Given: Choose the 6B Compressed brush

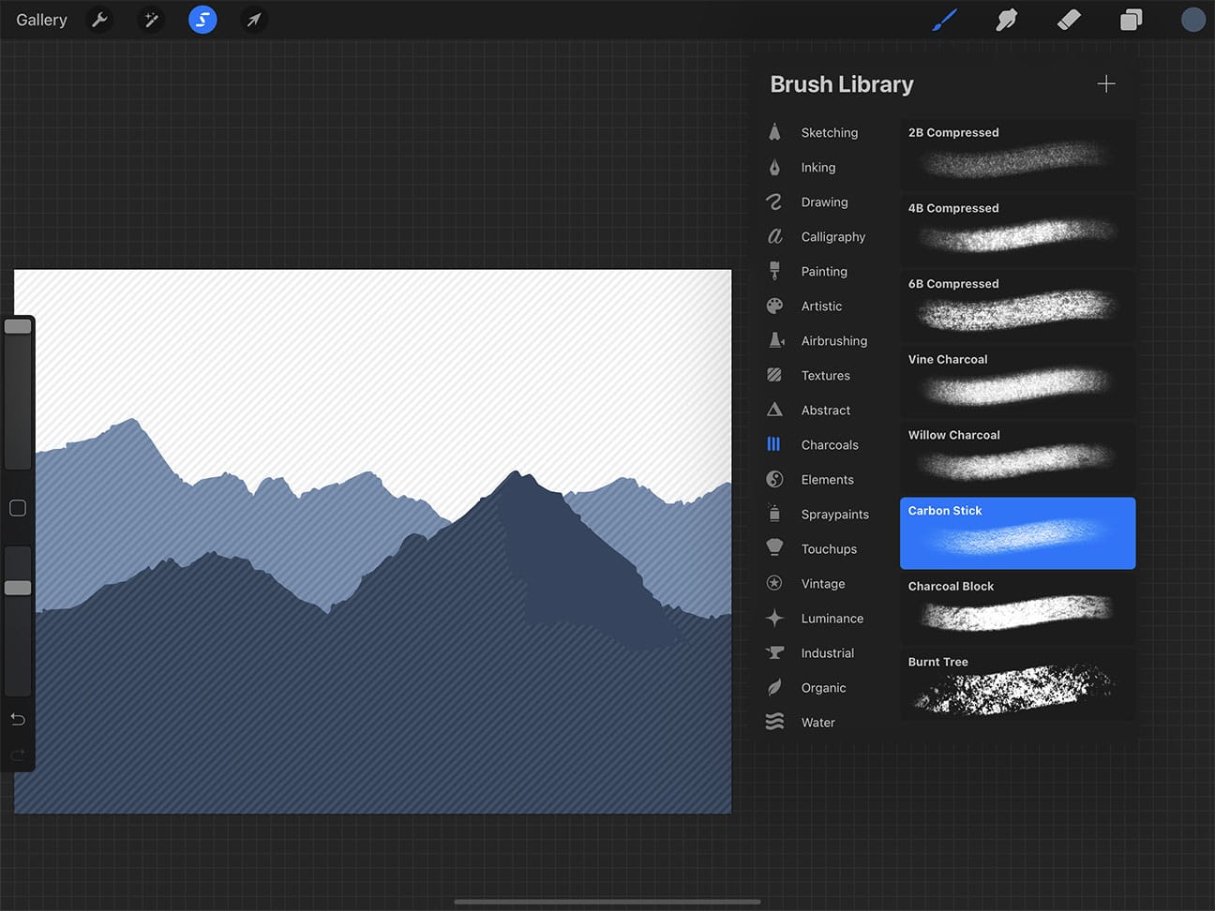Looking at the screenshot, I should click(1017, 306).
